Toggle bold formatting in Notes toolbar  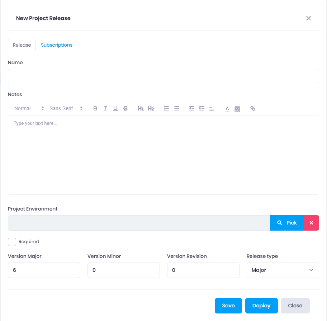pos(95,108)
